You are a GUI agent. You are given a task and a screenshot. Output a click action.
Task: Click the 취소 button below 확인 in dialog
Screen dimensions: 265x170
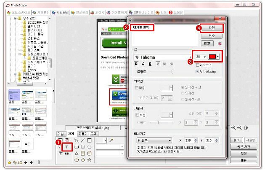point(212,36)
